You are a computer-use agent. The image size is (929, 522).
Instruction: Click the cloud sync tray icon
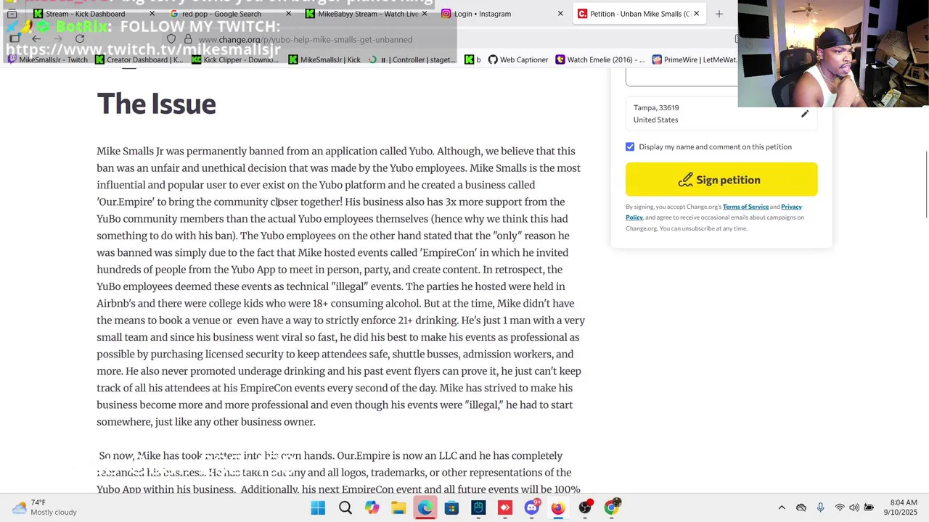click(x=801, y=507)
